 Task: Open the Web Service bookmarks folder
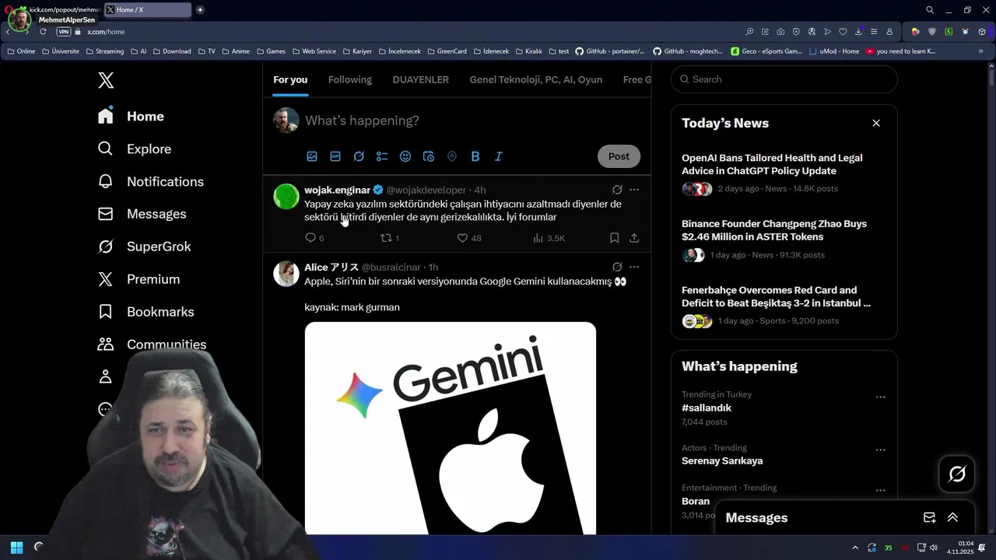314,51
